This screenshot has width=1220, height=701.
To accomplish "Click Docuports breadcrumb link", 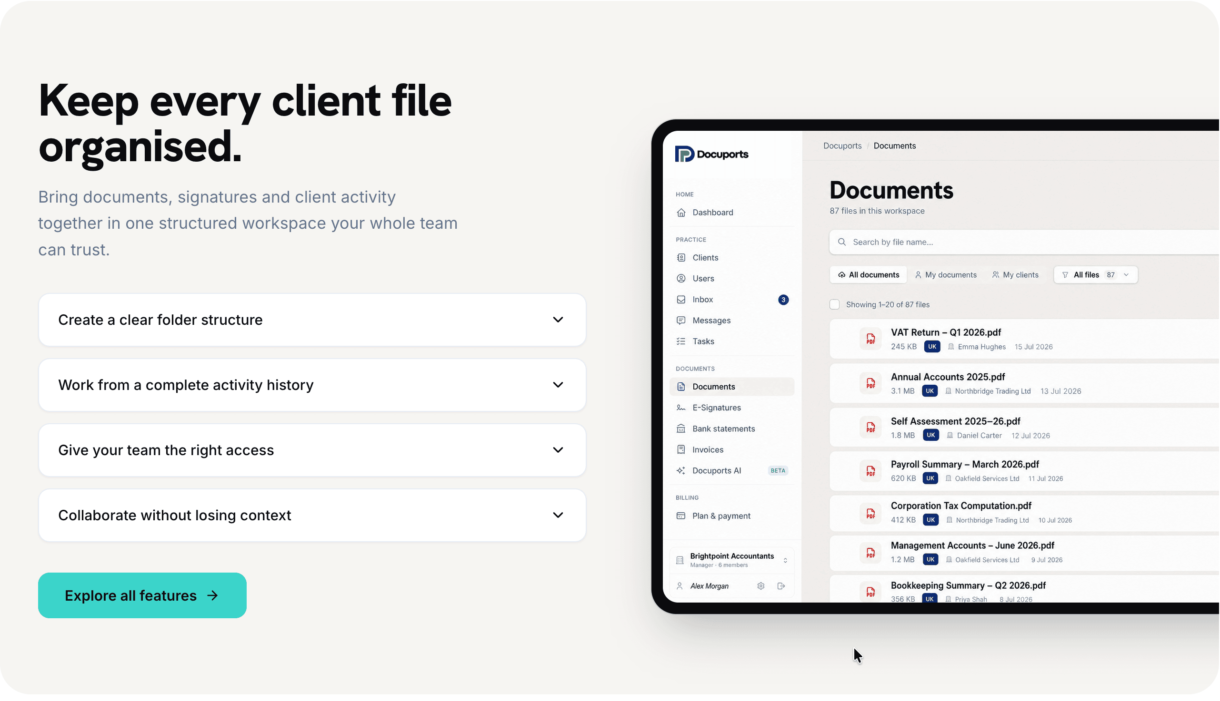I will pyautogui.click(x=842, y=146).
